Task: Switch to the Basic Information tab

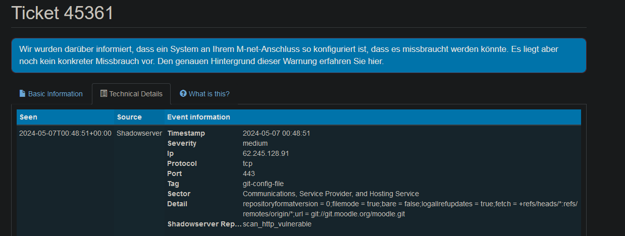Action: click(x=51, y=94)
